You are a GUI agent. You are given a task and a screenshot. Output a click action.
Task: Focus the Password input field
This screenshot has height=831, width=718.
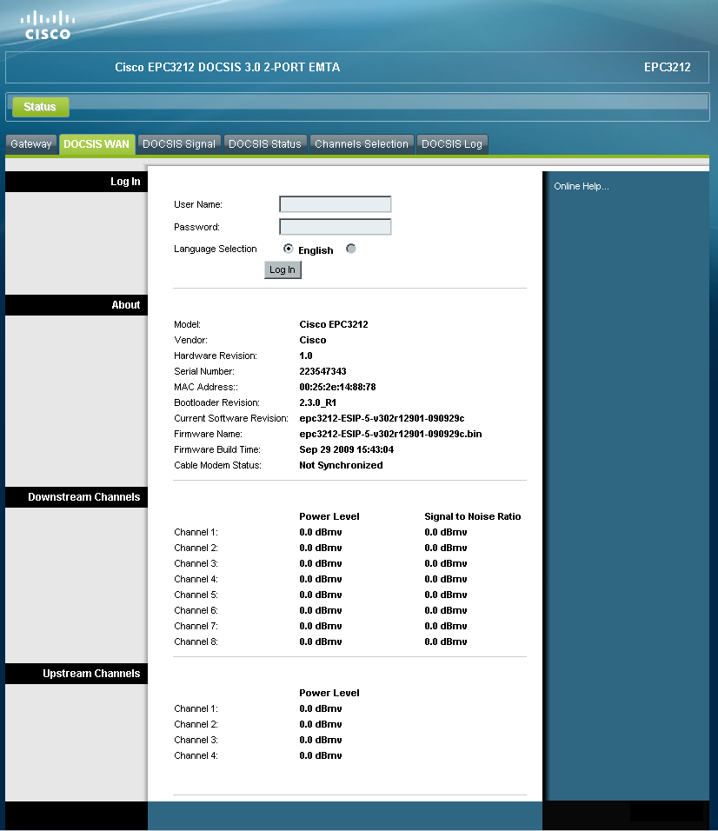336,227
